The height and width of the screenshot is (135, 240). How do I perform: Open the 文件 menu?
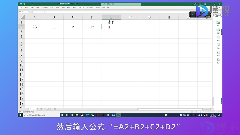pyautogui.click(x=21, y=7)
